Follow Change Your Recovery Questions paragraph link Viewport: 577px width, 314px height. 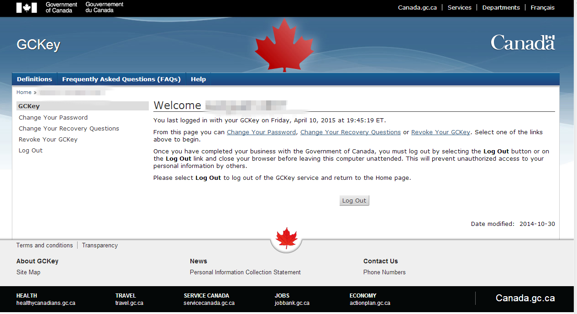[x=351, y=132]
